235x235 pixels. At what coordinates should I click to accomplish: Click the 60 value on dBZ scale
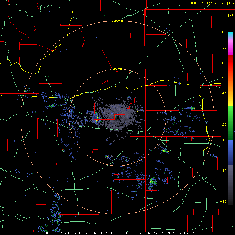(224, 63)
